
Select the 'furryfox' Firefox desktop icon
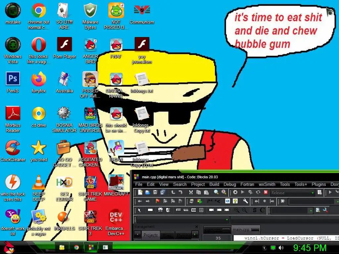tap(39, 82)
